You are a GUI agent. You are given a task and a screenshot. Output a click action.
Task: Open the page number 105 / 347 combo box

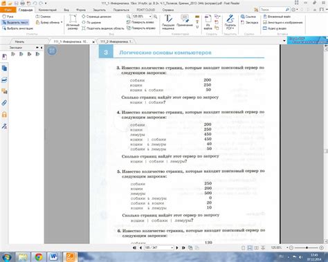coord(158,247)
